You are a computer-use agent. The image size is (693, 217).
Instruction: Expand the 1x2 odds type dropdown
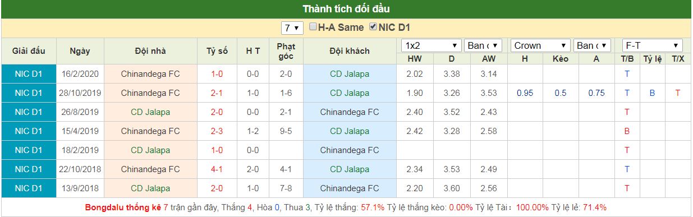point(431,45)
